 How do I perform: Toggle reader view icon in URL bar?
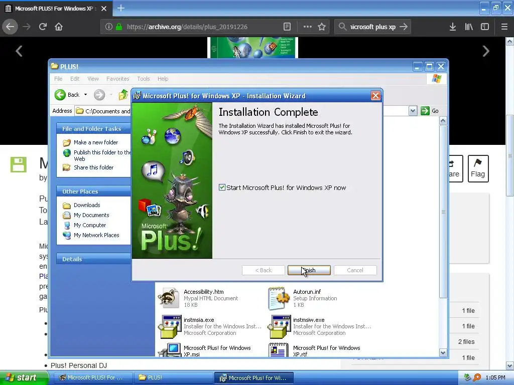pos(287,27)
